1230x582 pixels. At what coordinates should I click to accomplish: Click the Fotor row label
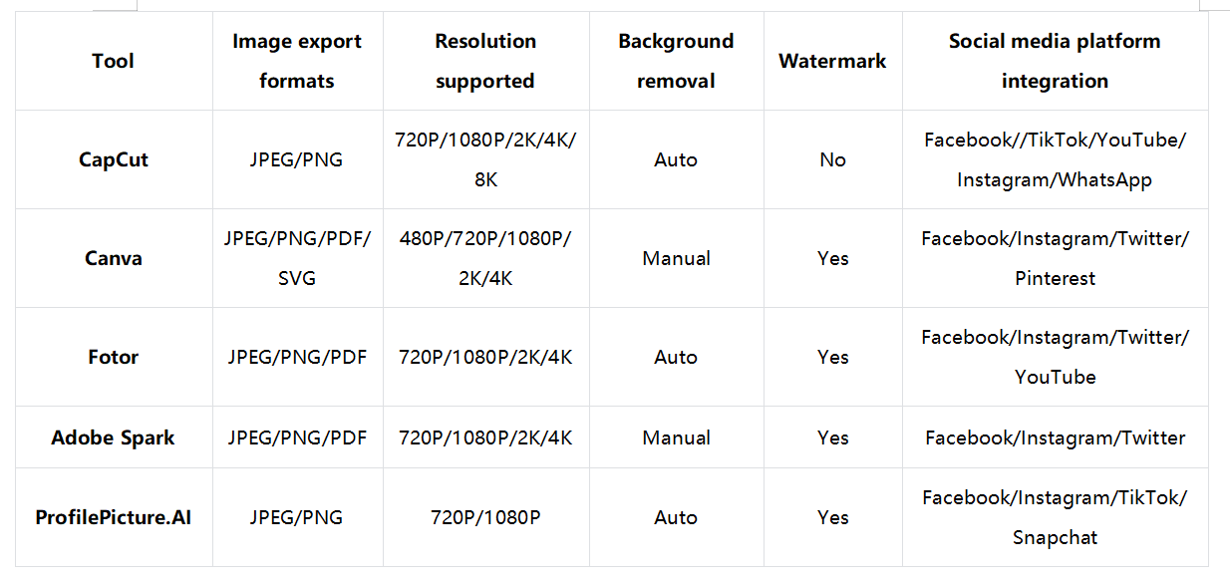click(113, 357)
